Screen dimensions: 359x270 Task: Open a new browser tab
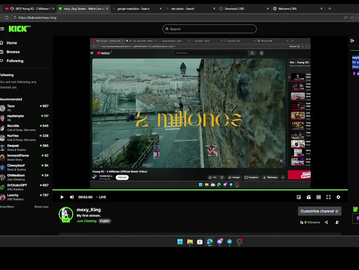pos(329,9)
